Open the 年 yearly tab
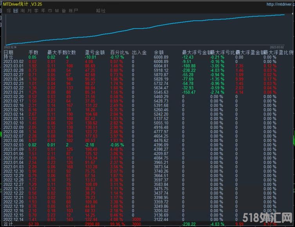The image size is (295, 227). (43, 11)
